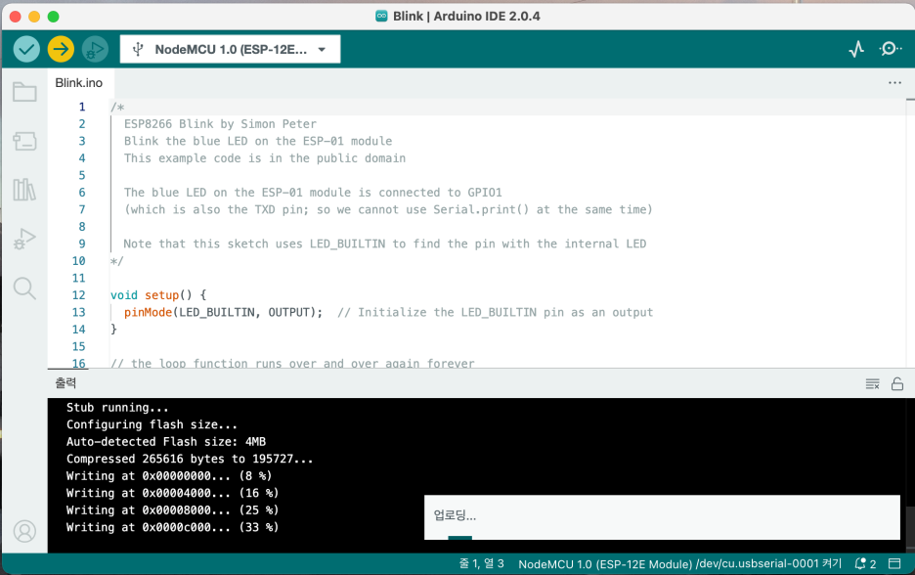The width and height of the screenshot is (915, 575).
Task: Click the cursor position 줄 1, 열 3
Action: click(481, 563)
